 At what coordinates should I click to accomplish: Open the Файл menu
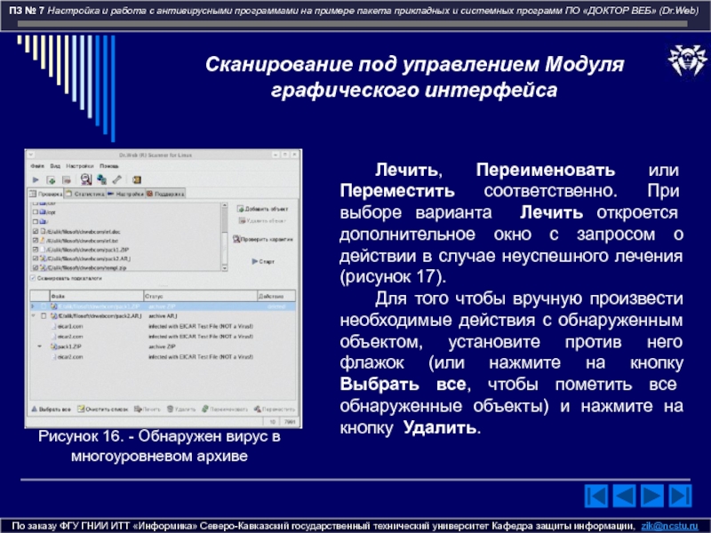click(x=36, y=166)
